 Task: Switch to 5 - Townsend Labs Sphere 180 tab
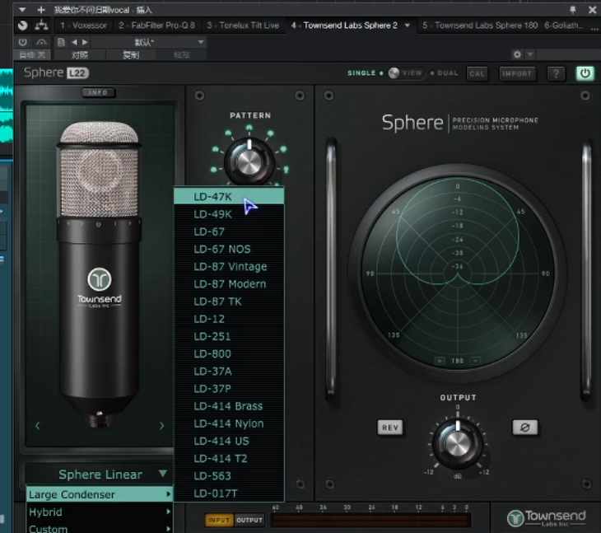[480, 26]
